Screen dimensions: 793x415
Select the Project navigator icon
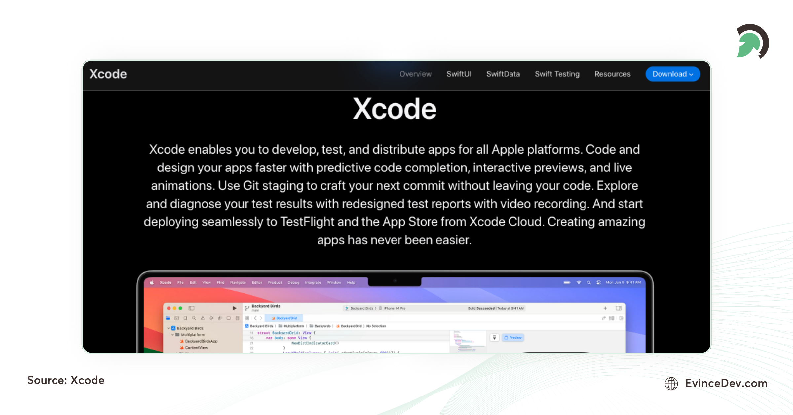click(168, 318)
